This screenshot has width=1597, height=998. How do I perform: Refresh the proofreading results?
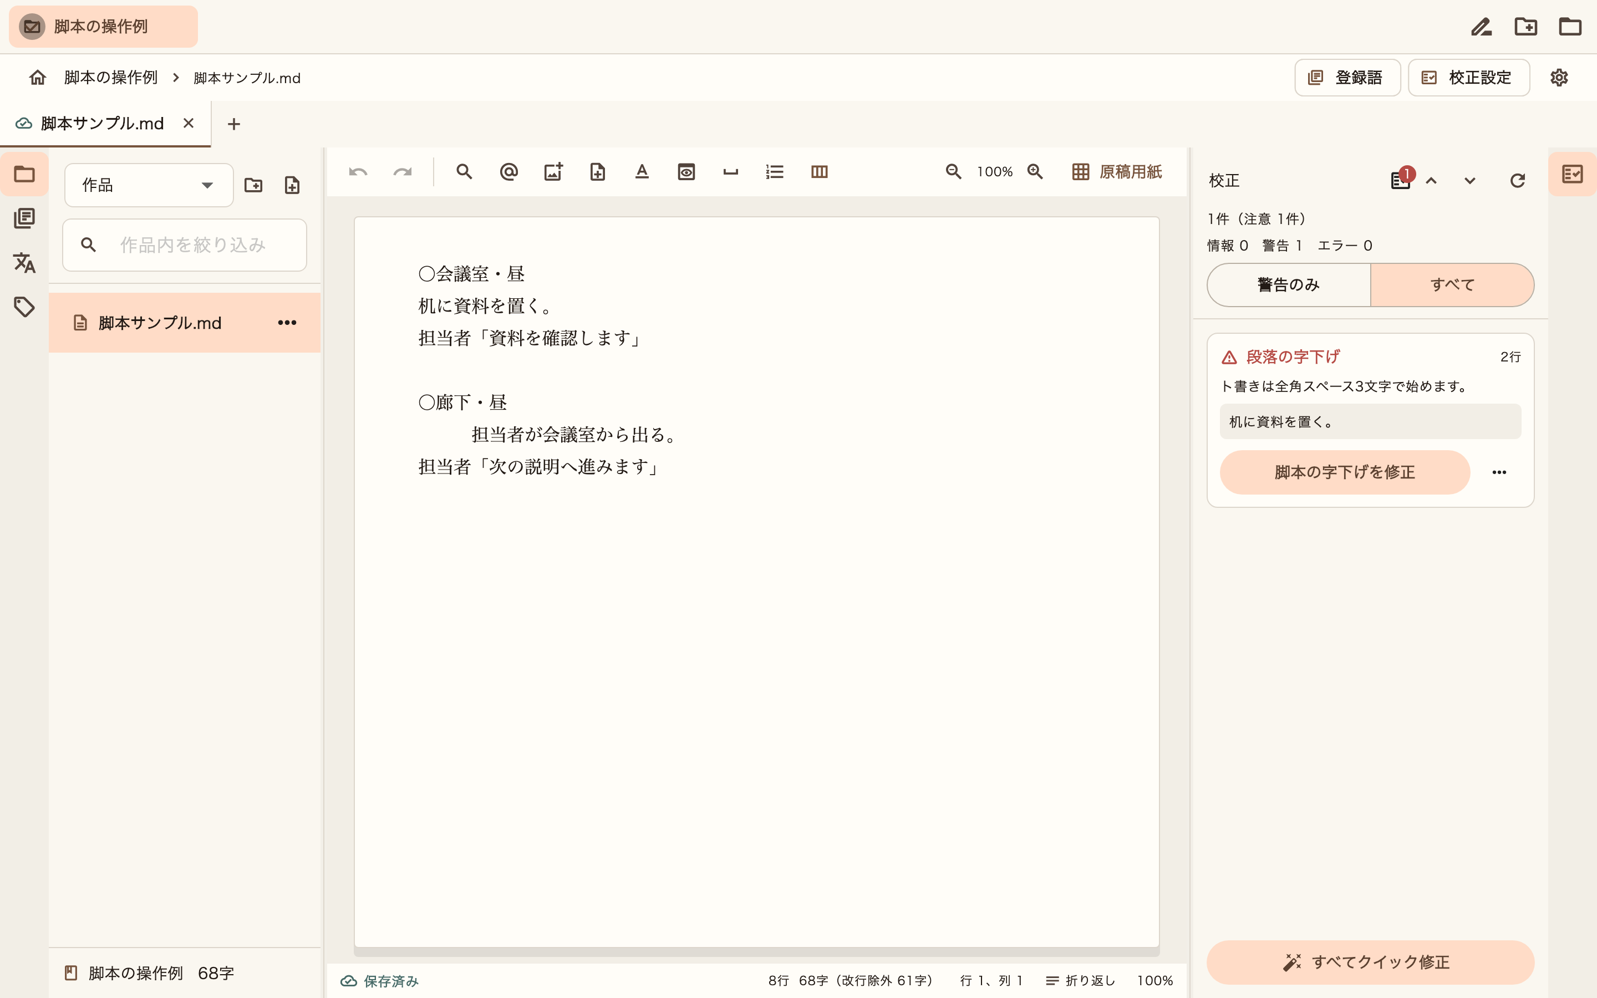1518,181
